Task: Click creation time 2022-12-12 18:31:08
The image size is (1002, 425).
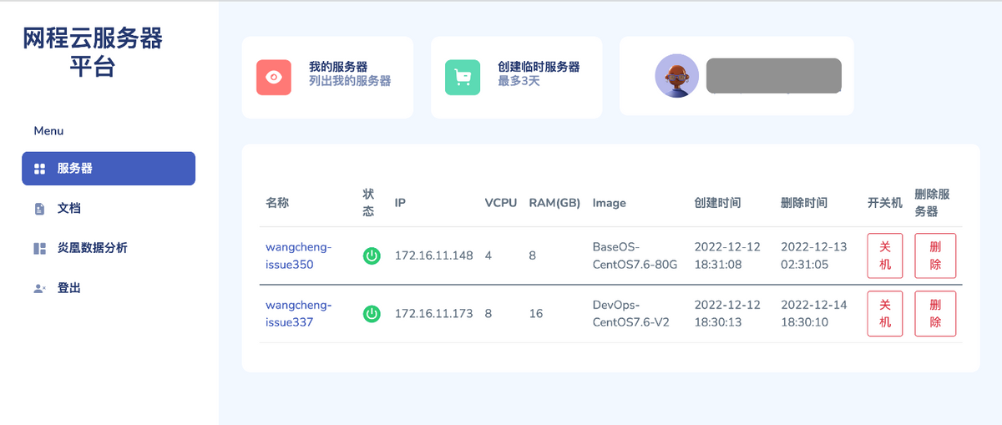Action: [x=727, y=256]
